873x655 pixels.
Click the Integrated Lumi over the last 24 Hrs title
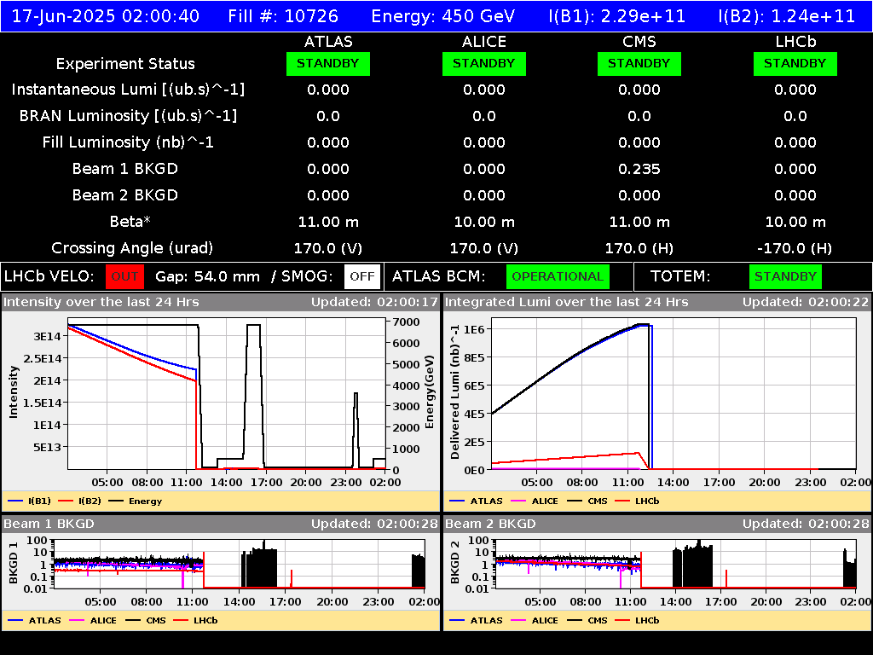[x=566, y=302]
